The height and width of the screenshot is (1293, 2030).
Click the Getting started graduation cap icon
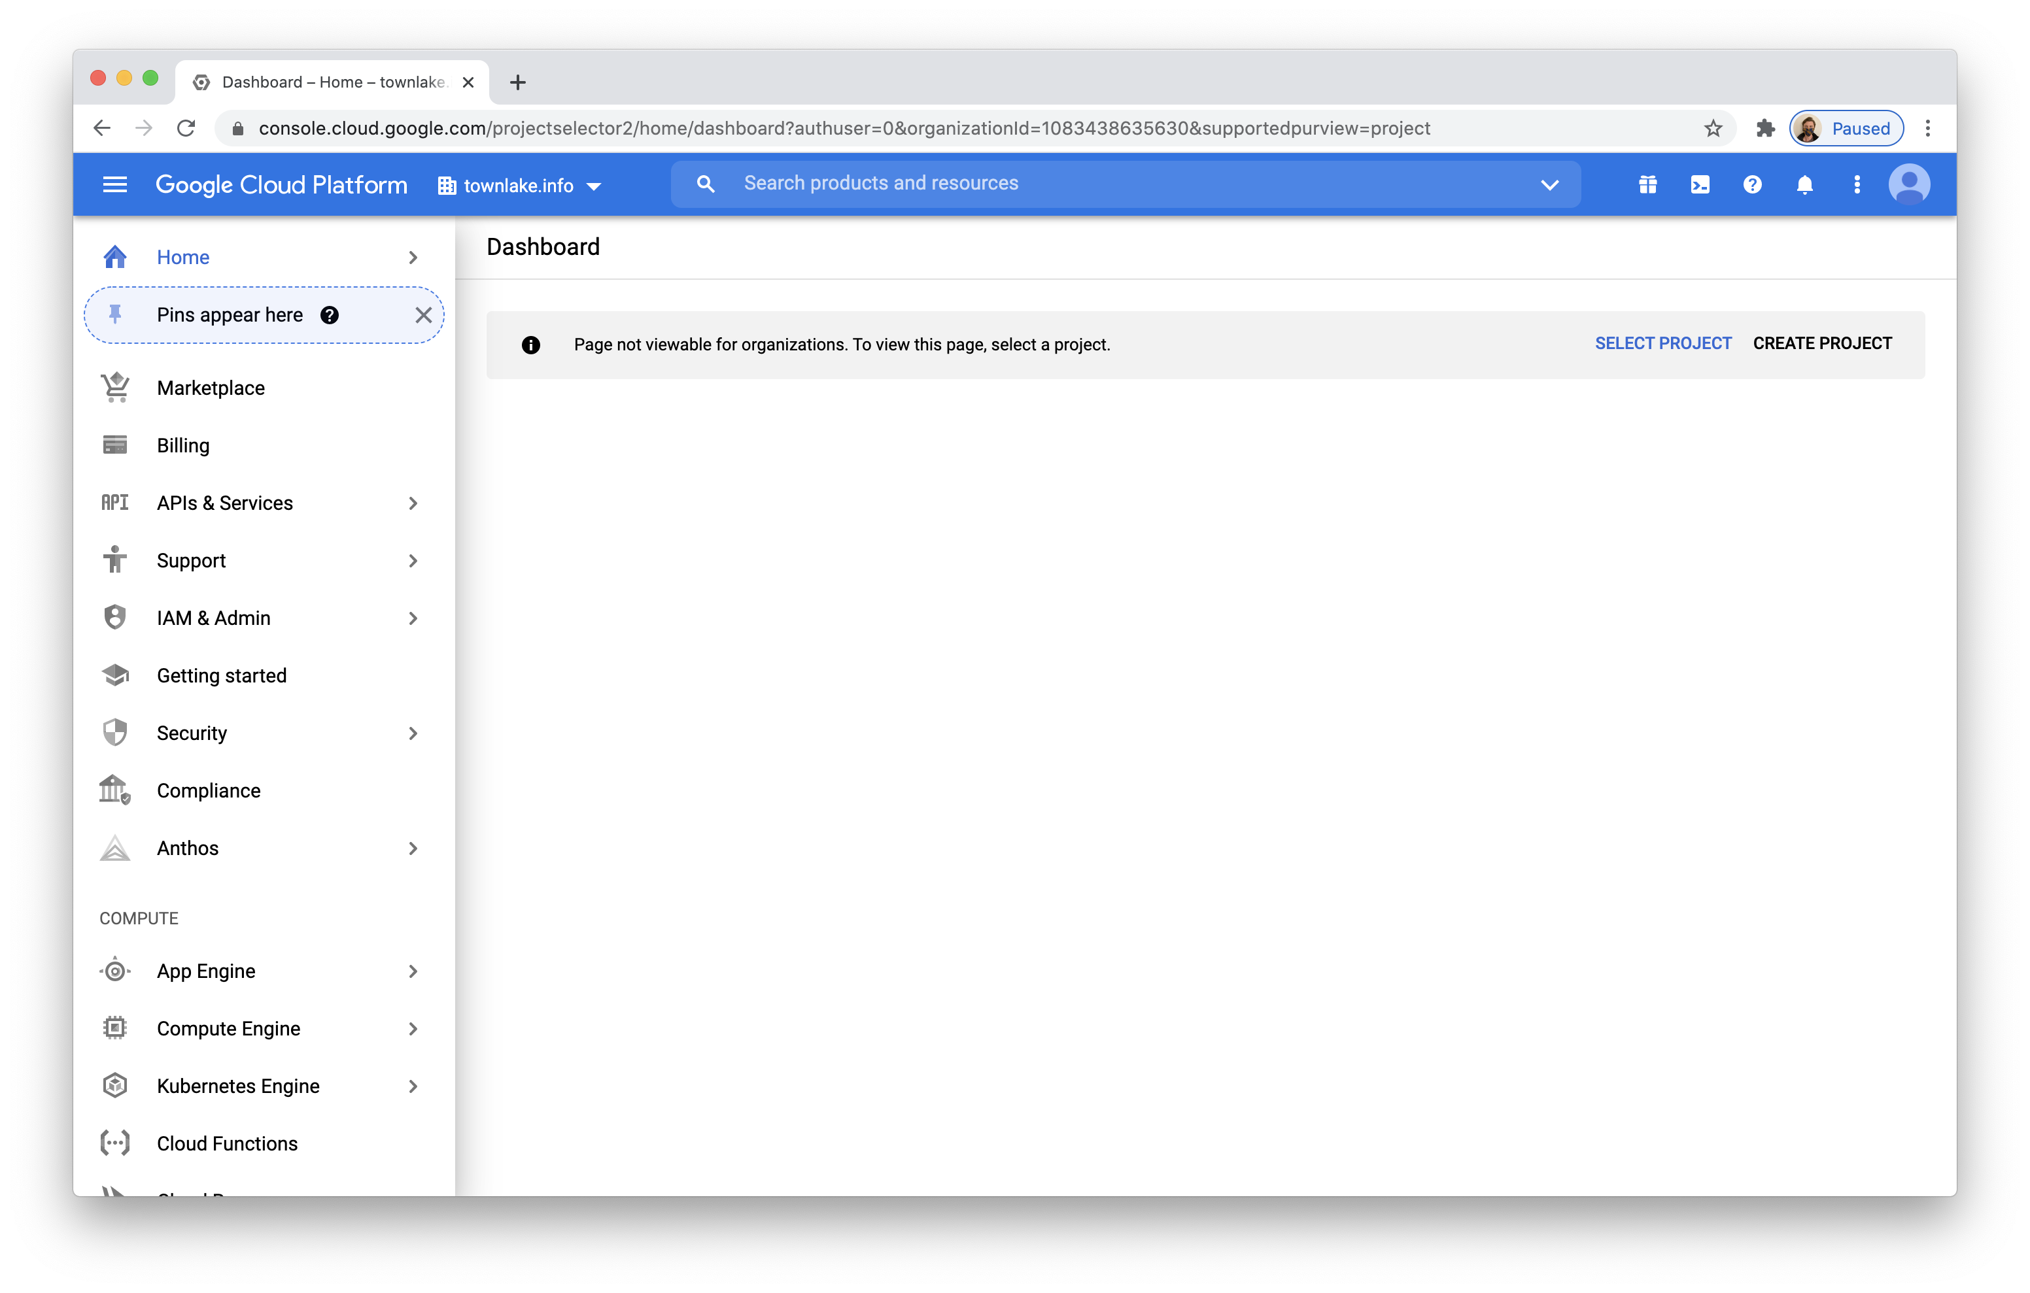click(114, 675)
